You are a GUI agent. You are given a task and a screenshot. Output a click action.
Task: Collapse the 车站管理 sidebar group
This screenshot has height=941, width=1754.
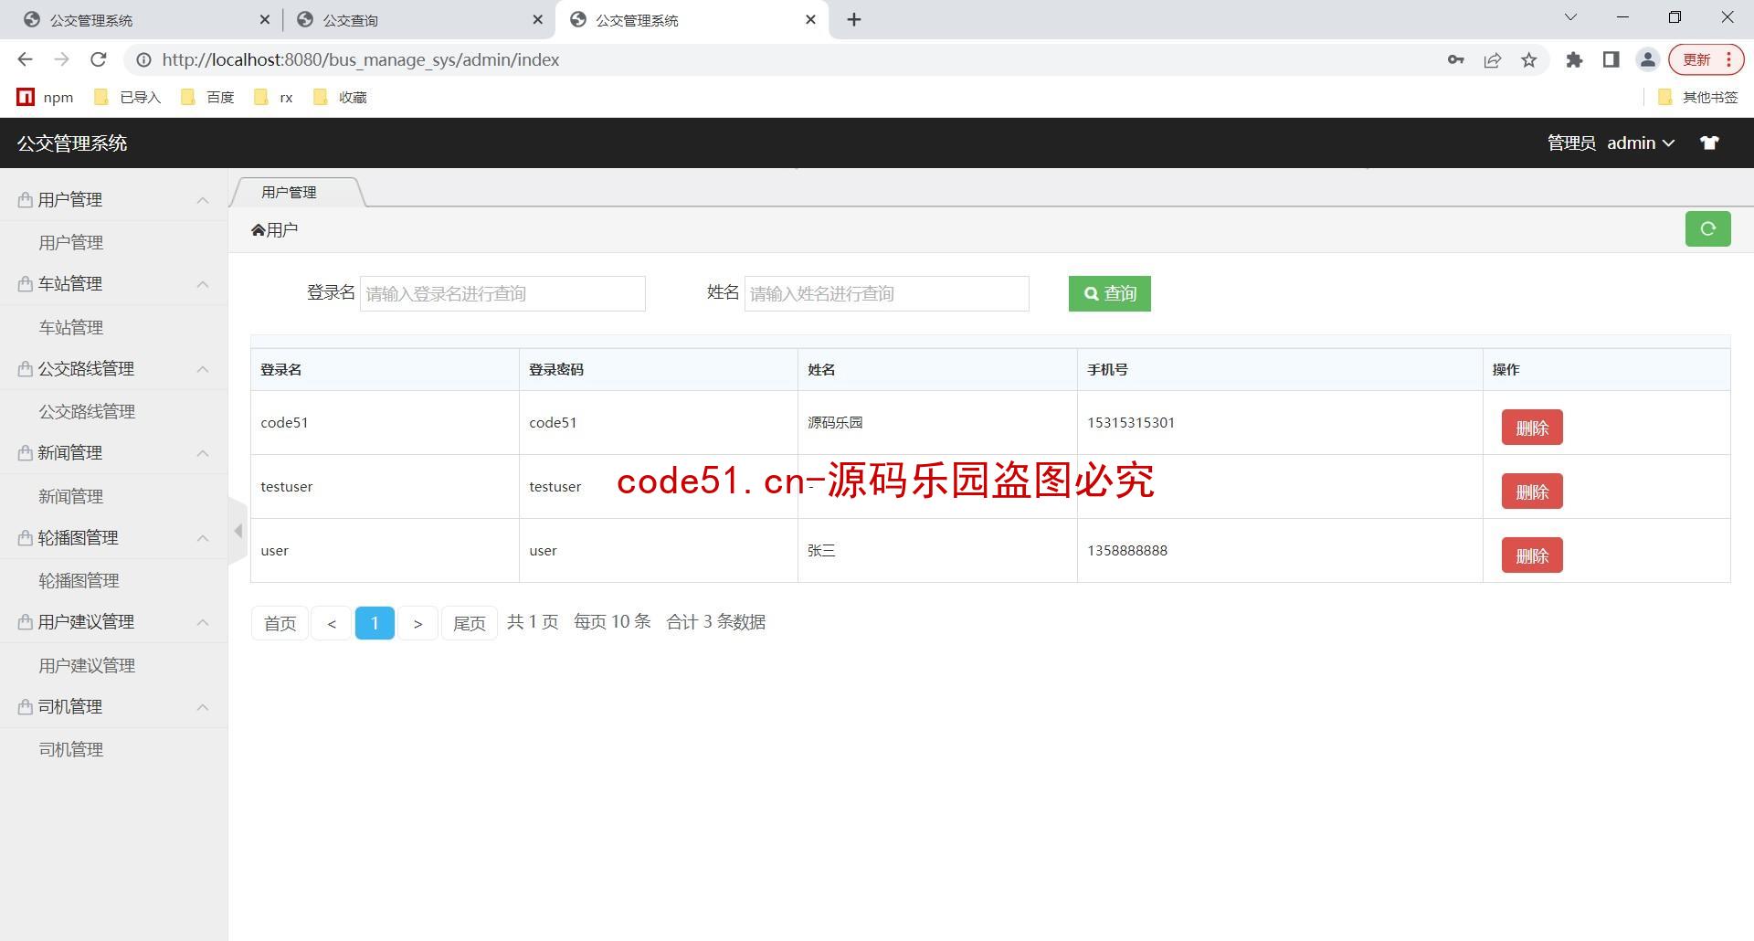click(113, 283)
